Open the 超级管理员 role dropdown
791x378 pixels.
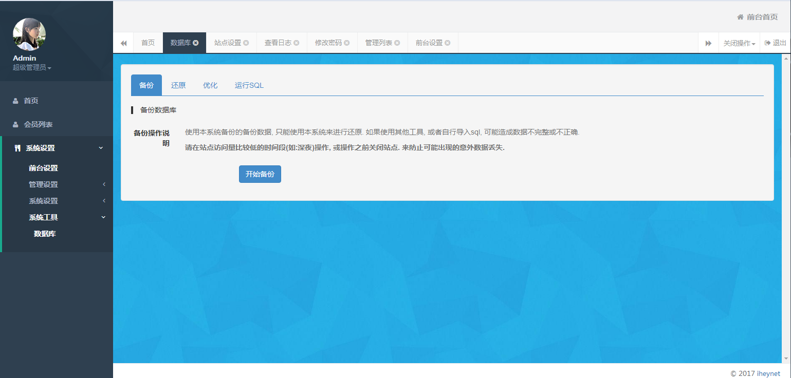click(x=31, y=67)
